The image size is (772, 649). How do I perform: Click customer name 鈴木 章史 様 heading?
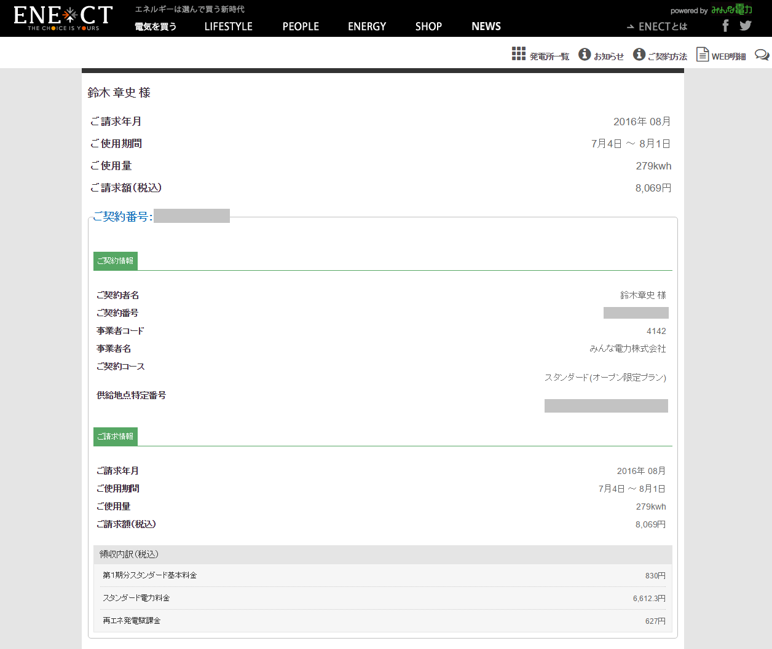119,93
